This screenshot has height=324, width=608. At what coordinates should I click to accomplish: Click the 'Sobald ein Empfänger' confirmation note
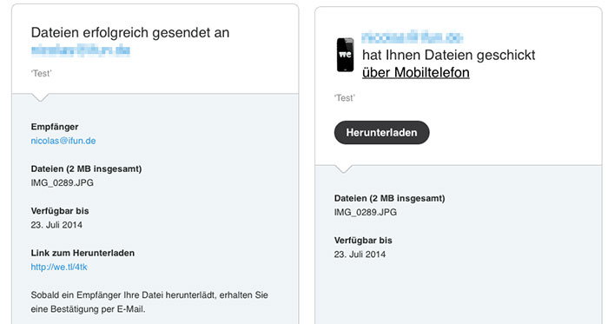(149, 302)
